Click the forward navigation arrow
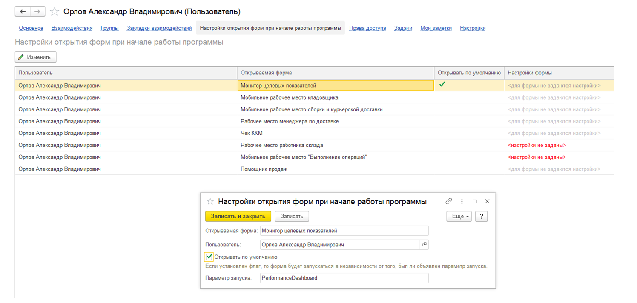 (x=37, y=11)
